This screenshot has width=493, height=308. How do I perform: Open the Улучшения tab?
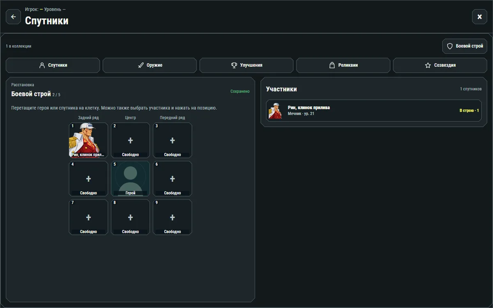coord(246,65)
